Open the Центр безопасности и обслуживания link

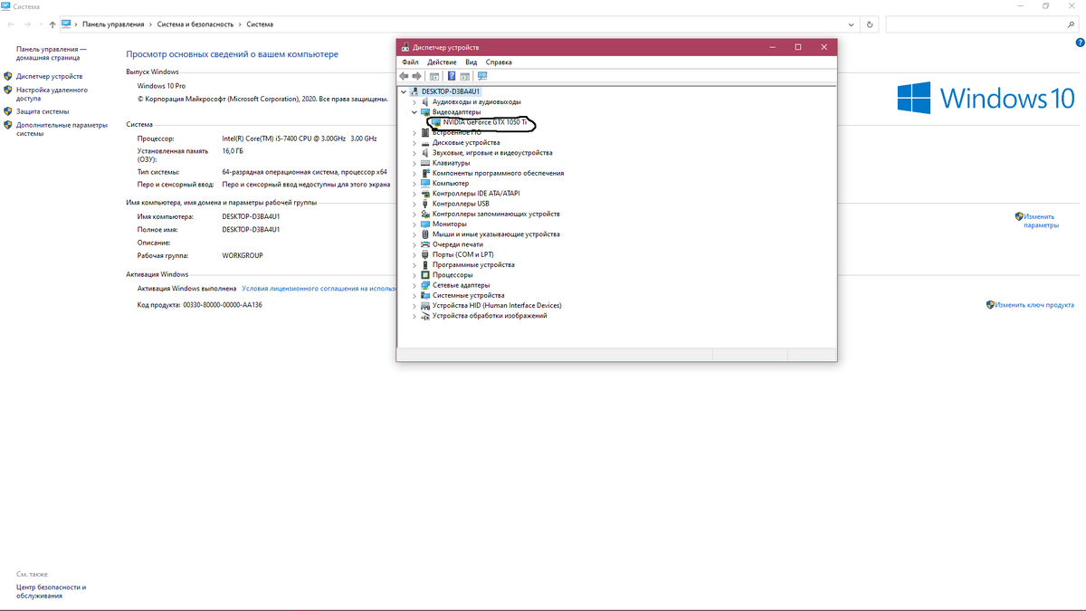pos(52,591)
